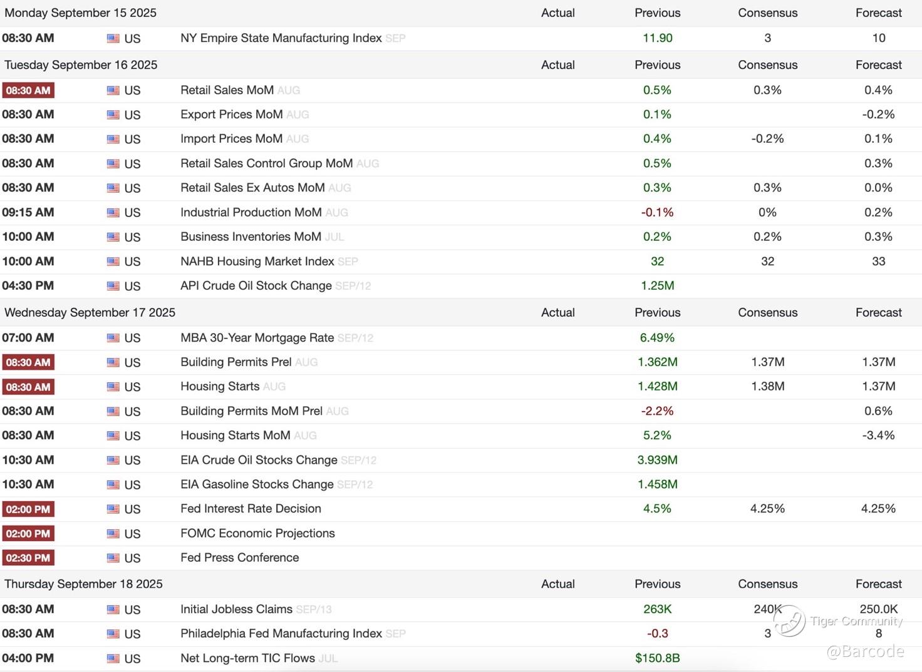Click the US flag beside NY Empire State Manufacturing Index
The image size is (922, 672).
[x=113, y=39]
